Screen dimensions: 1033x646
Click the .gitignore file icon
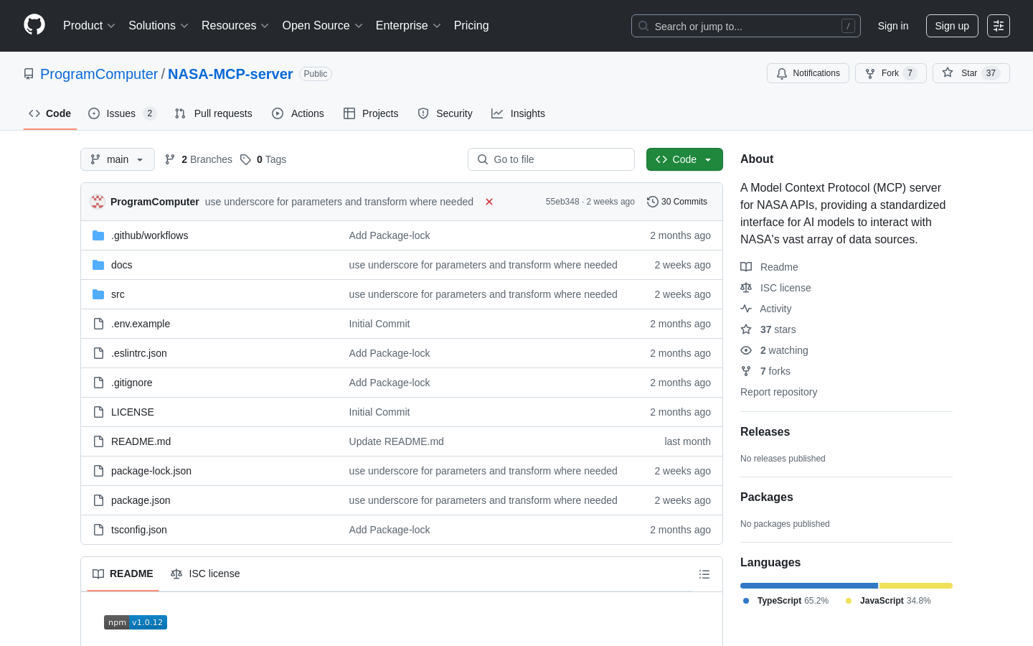coord(98,383)
